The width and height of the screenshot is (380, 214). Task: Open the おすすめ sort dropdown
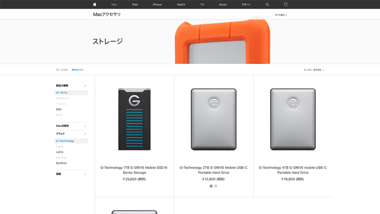point(318,70)
